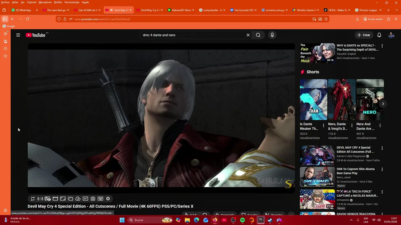Image resolution: width=401 pixels, height=225 pixels.
Task: Open the YouTube notifications bell
Action: [x=379, y=35]
